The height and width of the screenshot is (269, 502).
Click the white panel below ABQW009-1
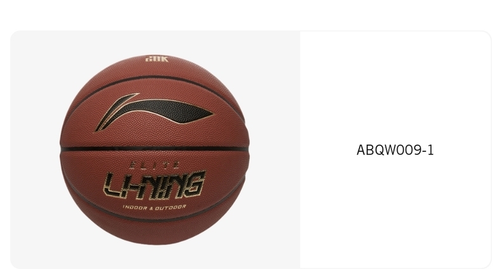click(x=395, y=211)
